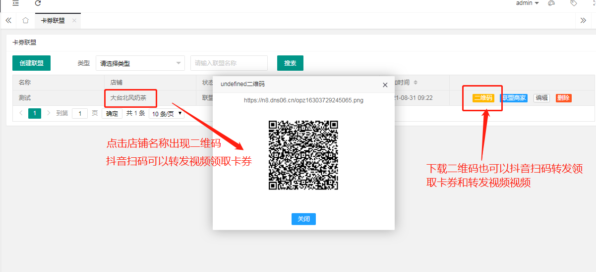This screenshot has height=272, width=596.
Task: Click the QR code image
Action: pyautogui.click(x=303, y=155)
